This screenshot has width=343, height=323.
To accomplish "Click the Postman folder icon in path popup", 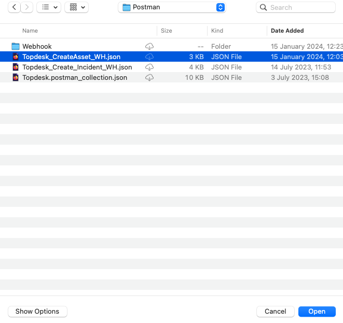I will pyautogui.click(x=127, y=7).
